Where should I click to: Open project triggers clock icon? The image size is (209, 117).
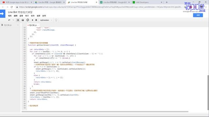point(28,20)
